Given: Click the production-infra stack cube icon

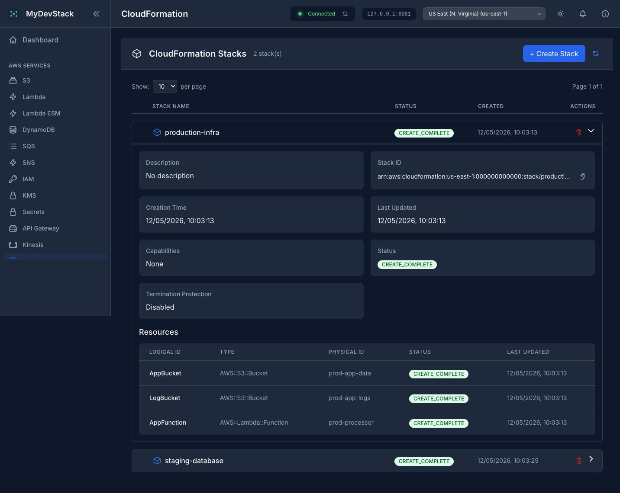Looking at the screenshot, I should point(157,132).
